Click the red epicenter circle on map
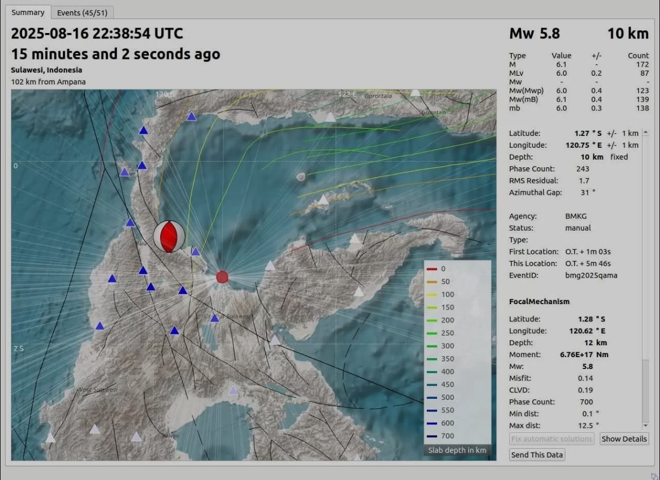 tap(222, 277)
